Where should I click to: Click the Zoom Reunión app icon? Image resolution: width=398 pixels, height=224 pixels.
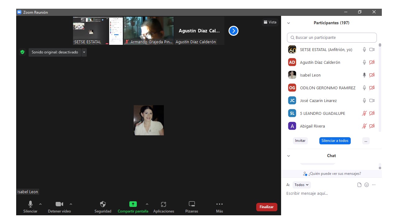click(19, 12)
